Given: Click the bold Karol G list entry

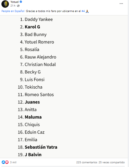Looking at the screenshot, I should (x=30, y=27).
